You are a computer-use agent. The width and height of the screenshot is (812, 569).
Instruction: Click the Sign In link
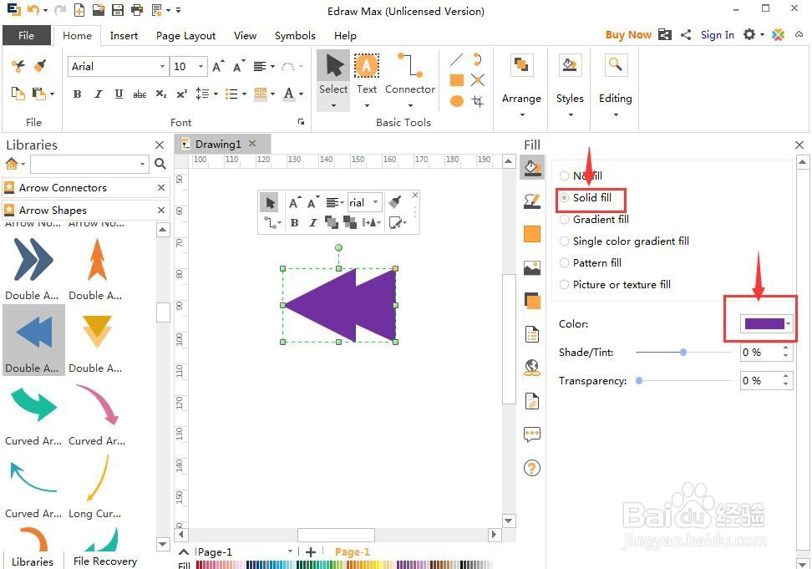(x=718, y=35)
